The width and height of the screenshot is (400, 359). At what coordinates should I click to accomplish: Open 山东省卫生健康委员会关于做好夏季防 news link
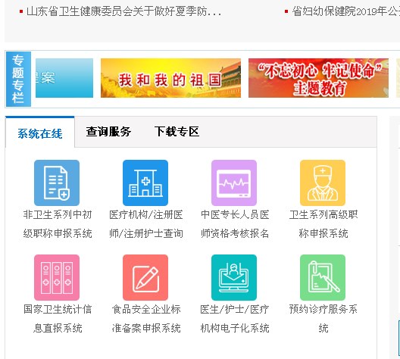coord(123,11)
